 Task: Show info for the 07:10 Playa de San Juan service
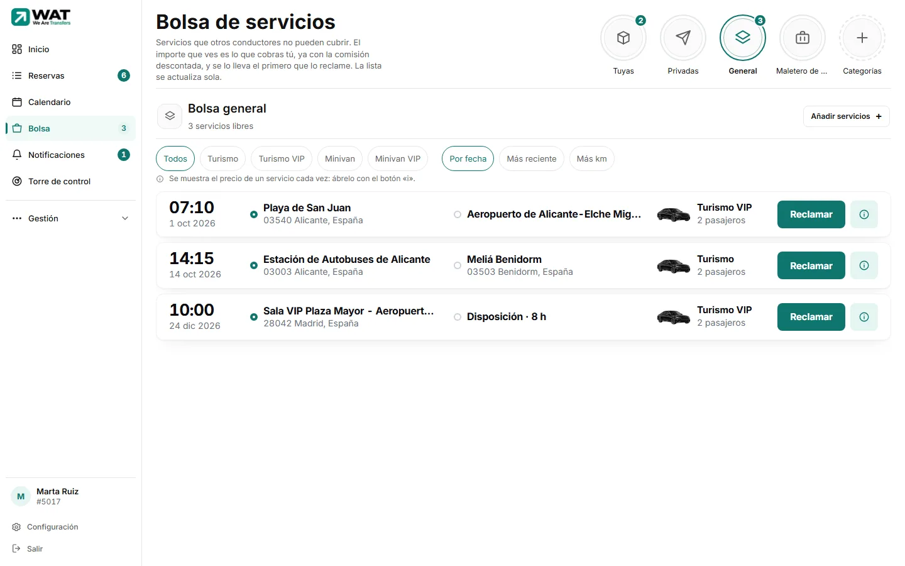pyautogui.click(x=864, y=214)
